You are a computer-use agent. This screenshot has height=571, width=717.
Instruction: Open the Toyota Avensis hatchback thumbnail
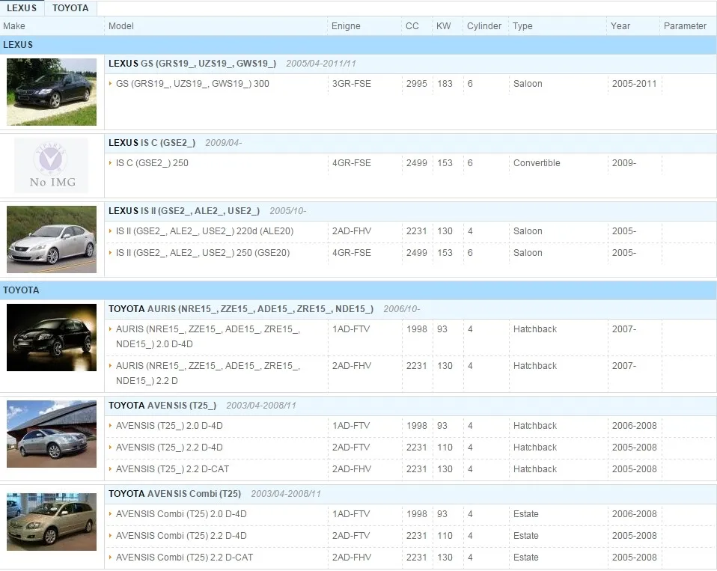click(52, 434)
